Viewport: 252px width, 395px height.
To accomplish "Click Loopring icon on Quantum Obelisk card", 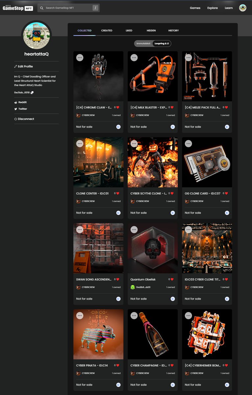I will tap(172, 299).
